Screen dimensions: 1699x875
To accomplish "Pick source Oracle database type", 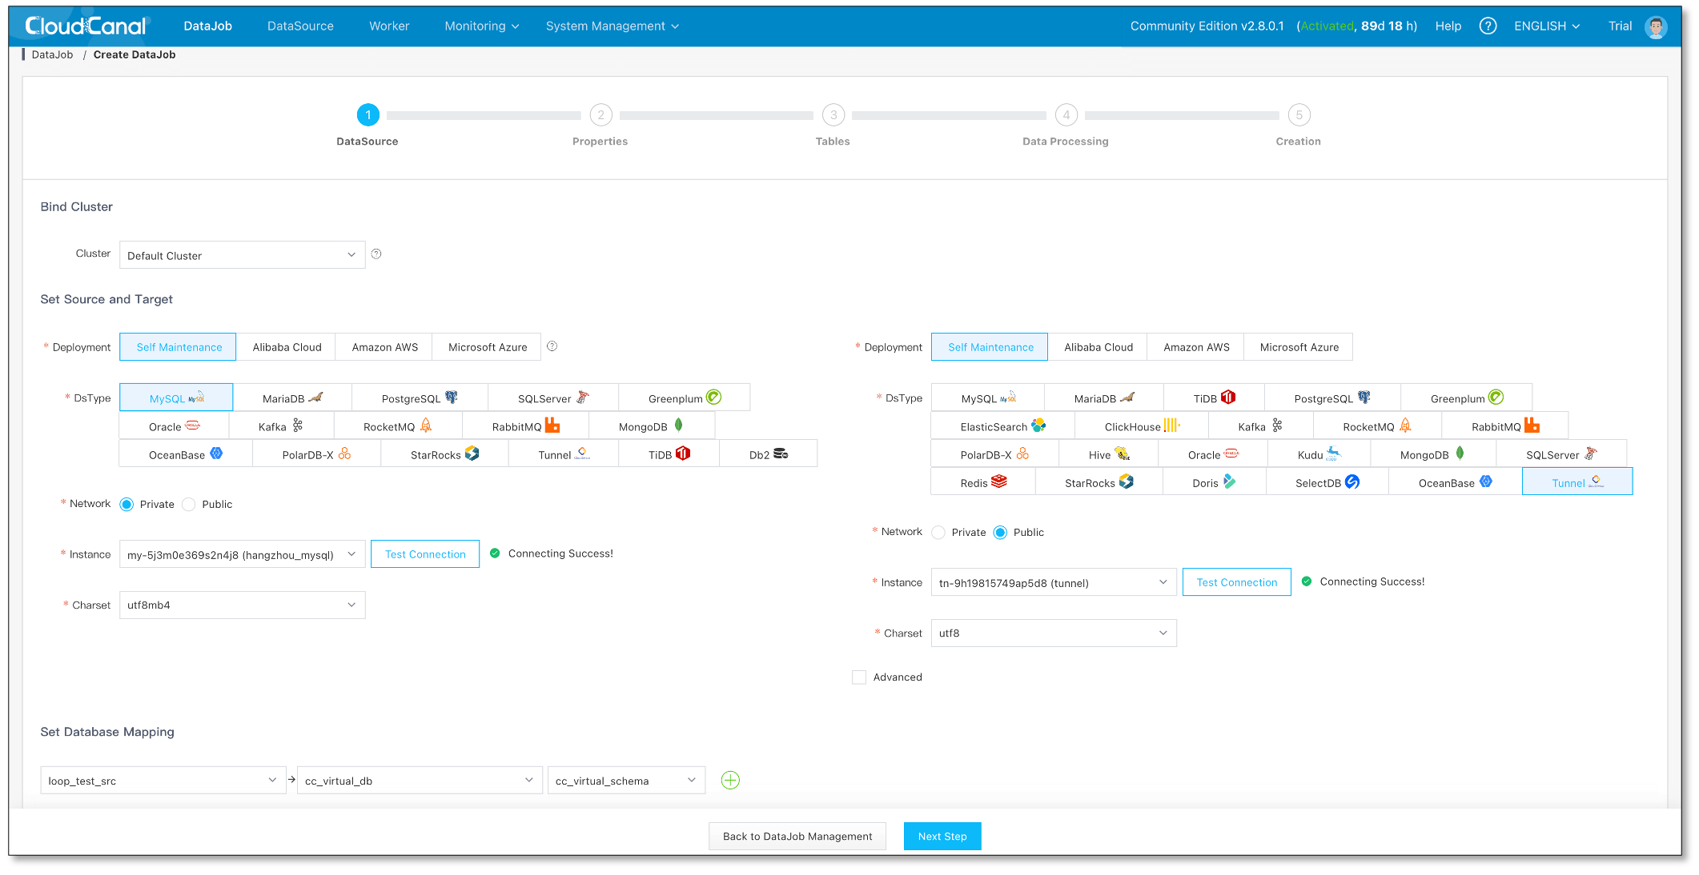I will point(174,426).
